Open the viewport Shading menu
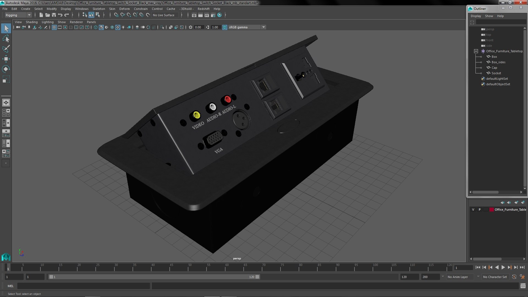The width and height of the screenshot is (528, 297). (x=32, y=22)
